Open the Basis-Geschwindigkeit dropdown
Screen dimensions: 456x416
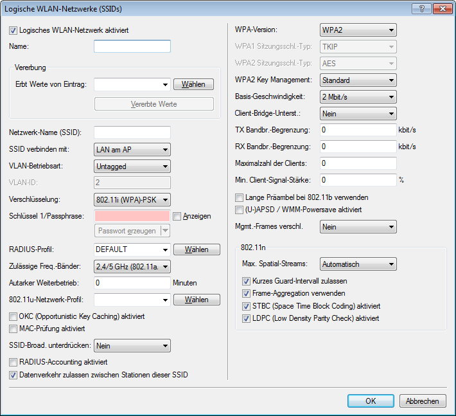tap(358, 97)
